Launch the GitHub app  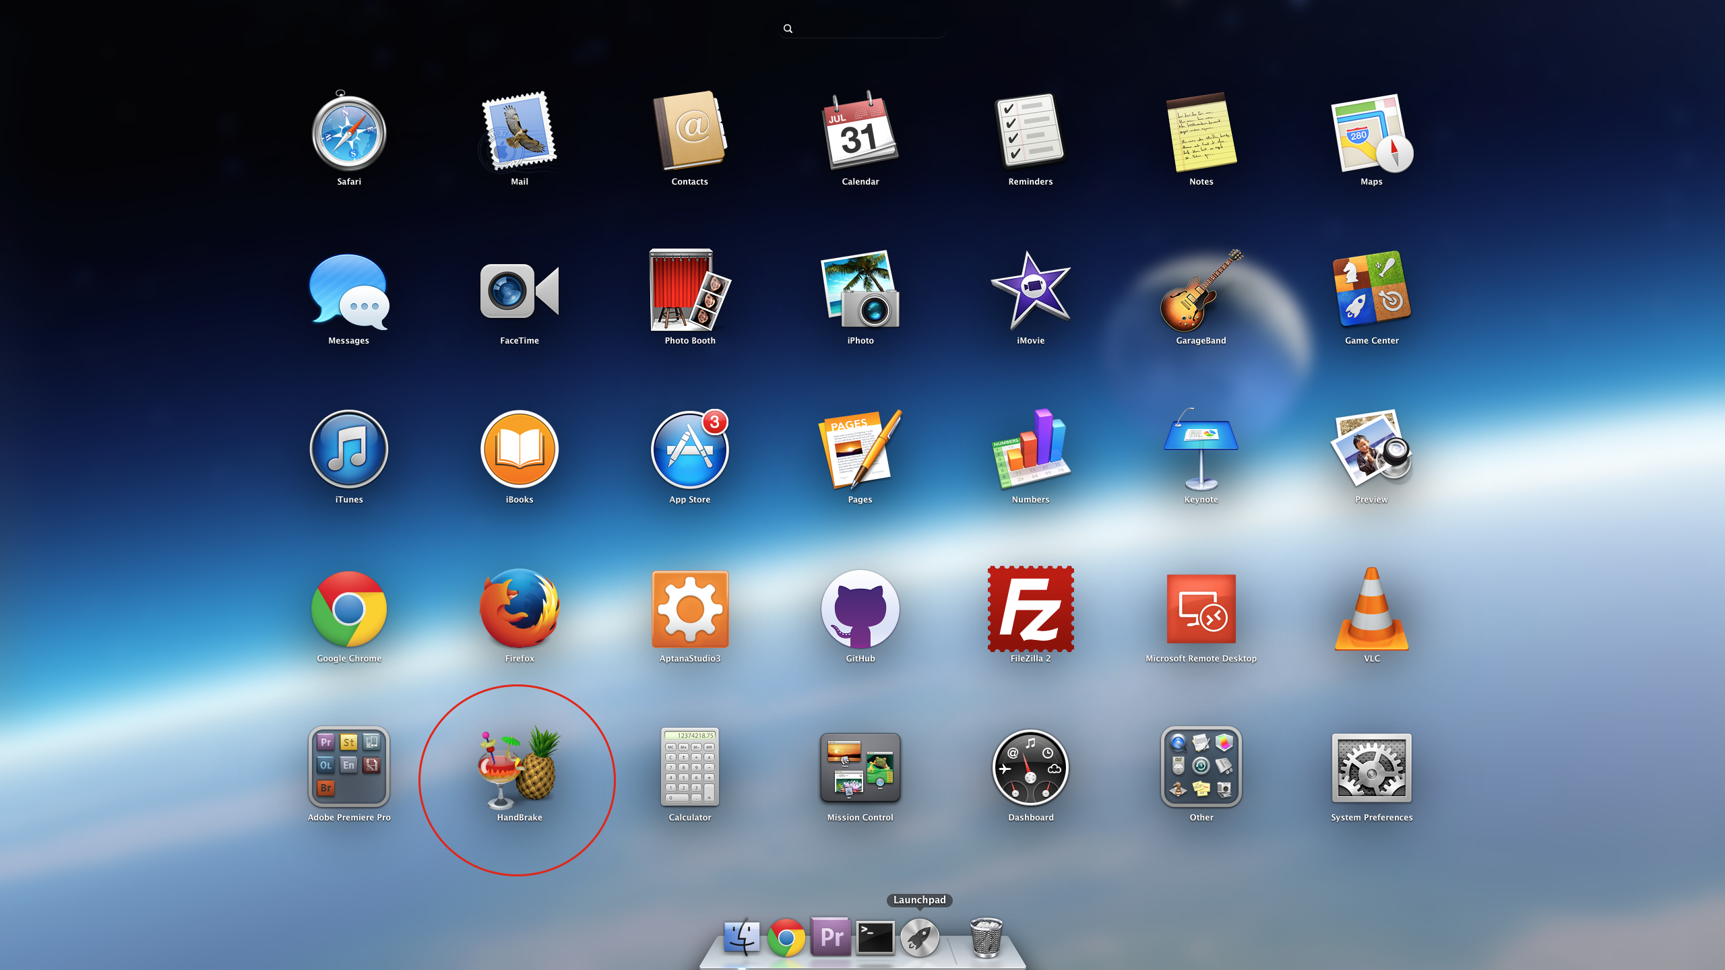click(860, 610)
